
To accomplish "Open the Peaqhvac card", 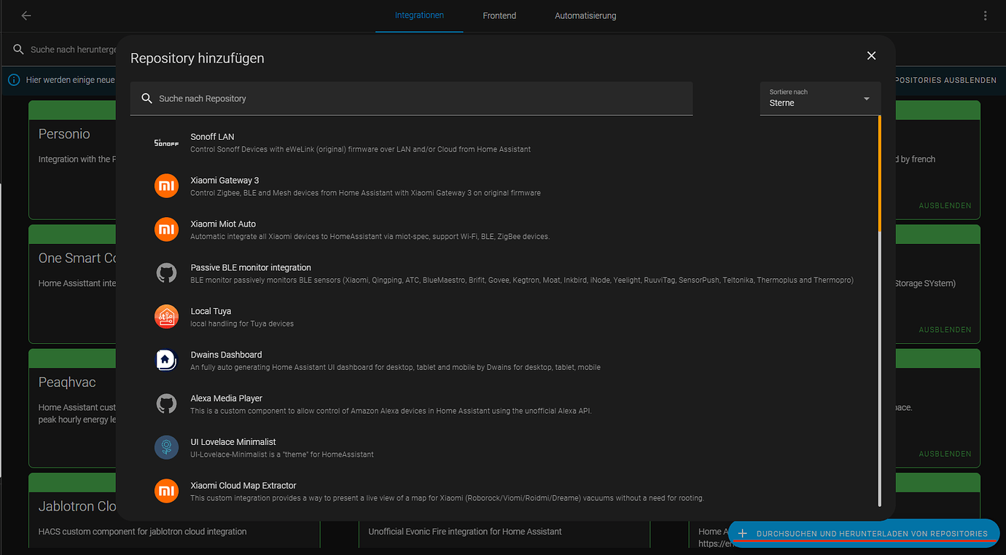I will click(x=72, y=408).
